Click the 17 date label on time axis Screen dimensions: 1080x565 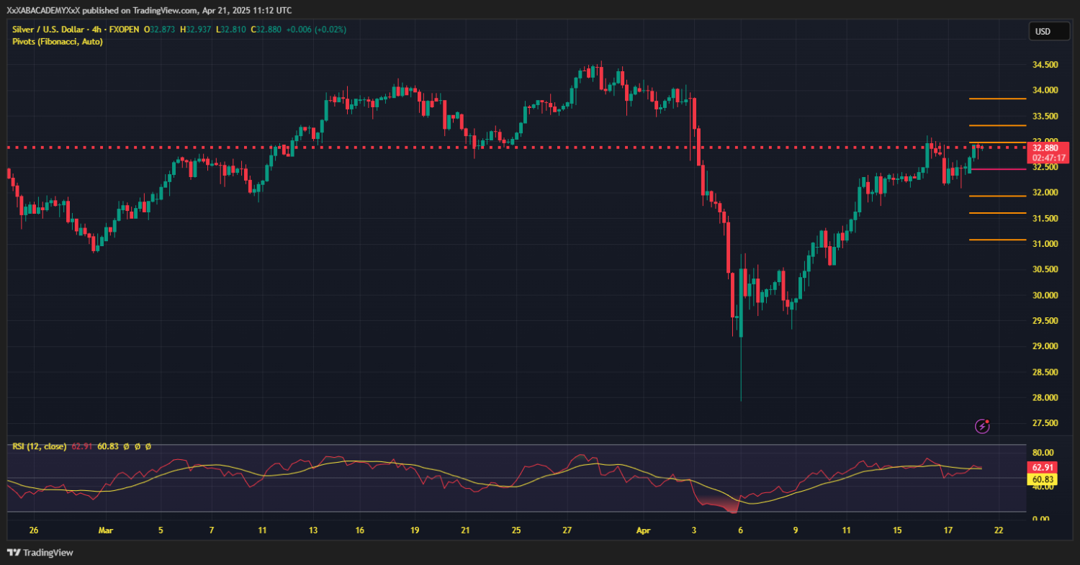pos(948,530)
